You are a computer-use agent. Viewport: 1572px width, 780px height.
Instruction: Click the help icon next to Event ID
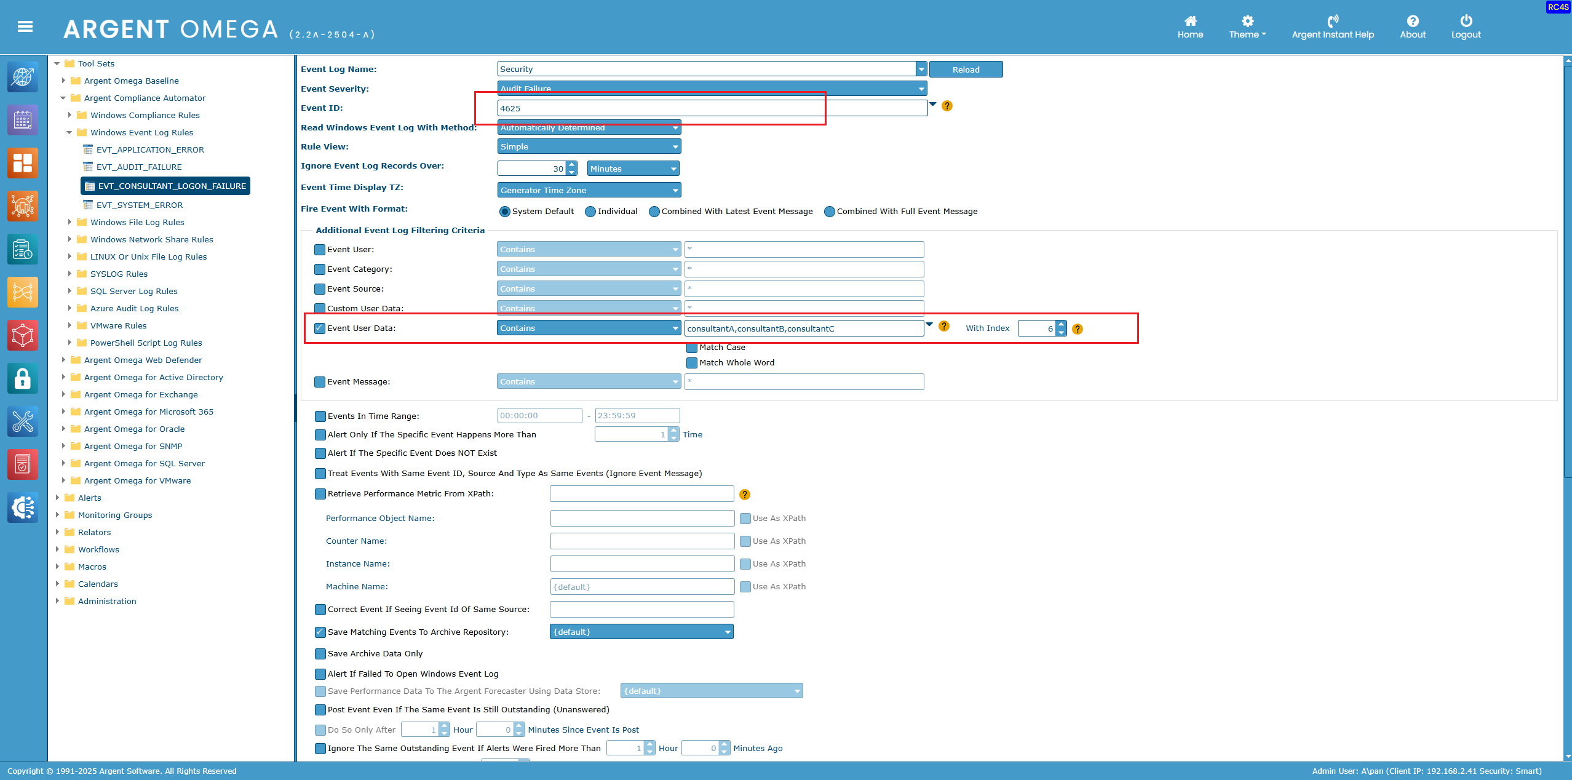pos(947,106)
